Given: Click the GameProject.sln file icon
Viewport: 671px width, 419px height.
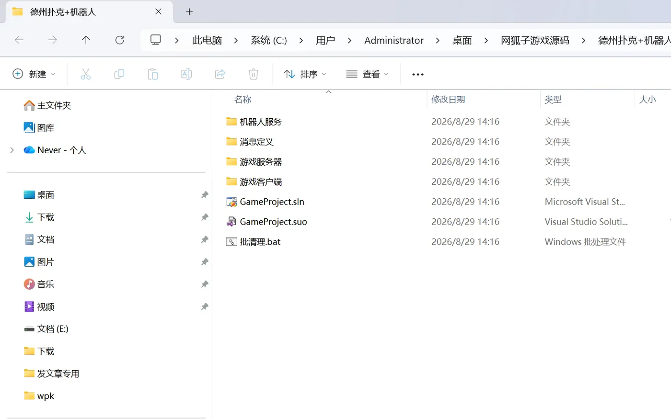Looking at the screenshot, I should [231, 202].
